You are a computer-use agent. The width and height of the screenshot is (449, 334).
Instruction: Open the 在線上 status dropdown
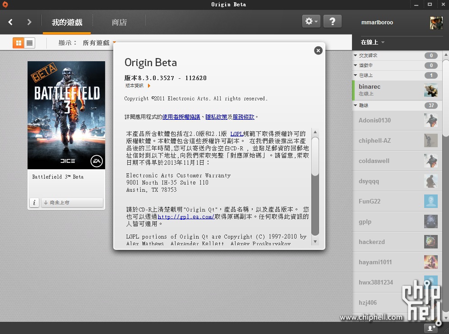pos(372,42)
